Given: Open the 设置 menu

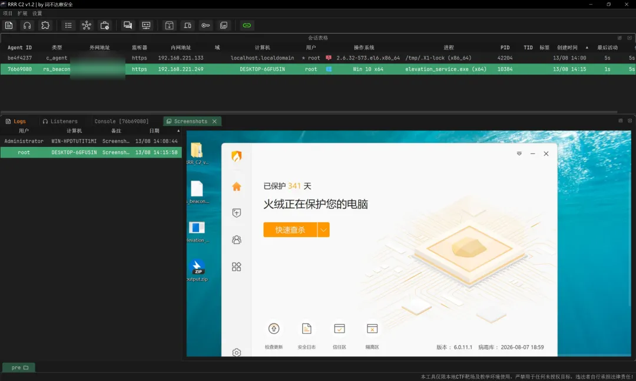Looking at the screenshot, I should coord(37,14).
